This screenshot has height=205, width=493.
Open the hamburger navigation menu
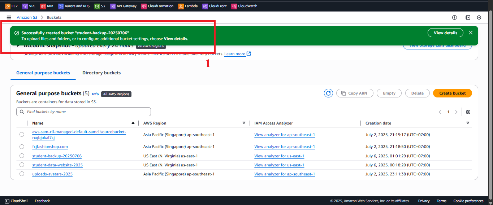point(9,17)
